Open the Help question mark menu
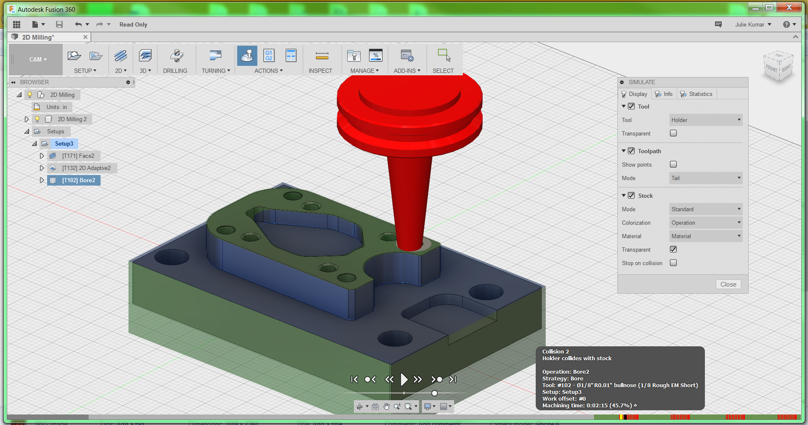The image size is (808, 425). pyautogui.click(x=789, y=24)
